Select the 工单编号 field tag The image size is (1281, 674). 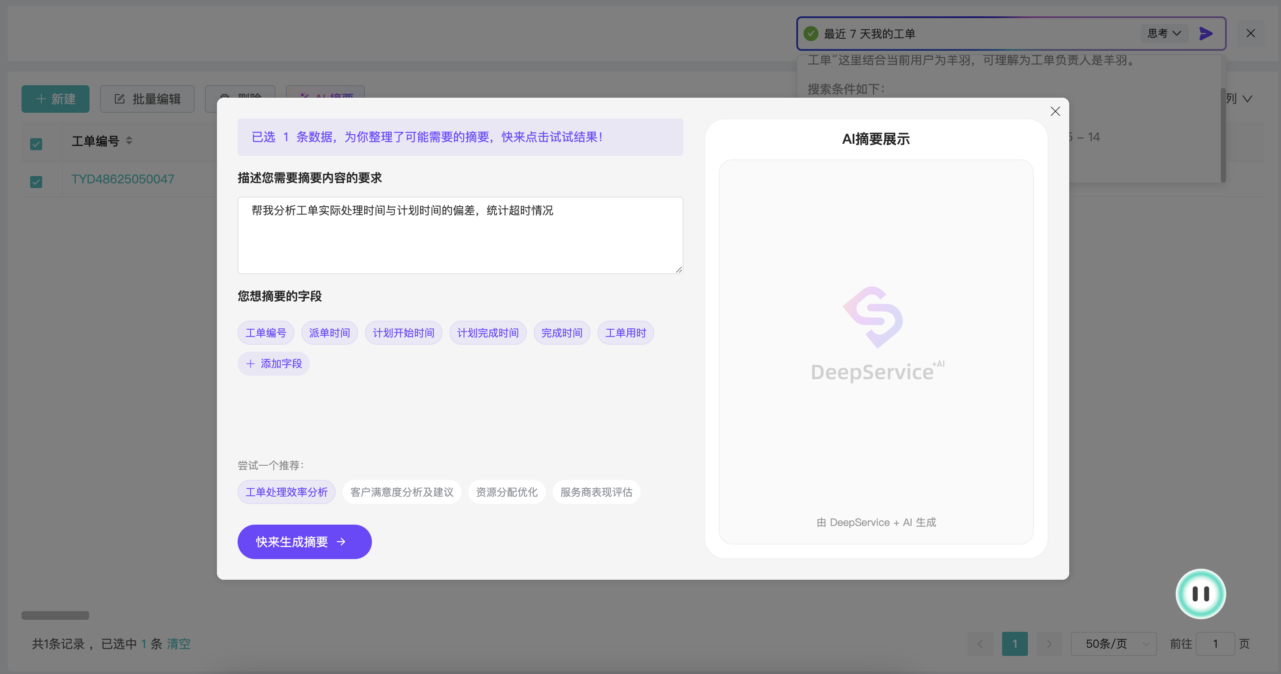266,333
